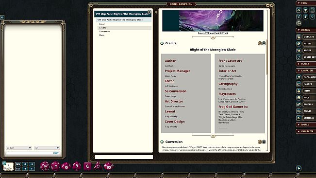The height and width of the screenshot is (178, 316).
Task: Open the cover art thumbnail image
Action: (213, 20)
